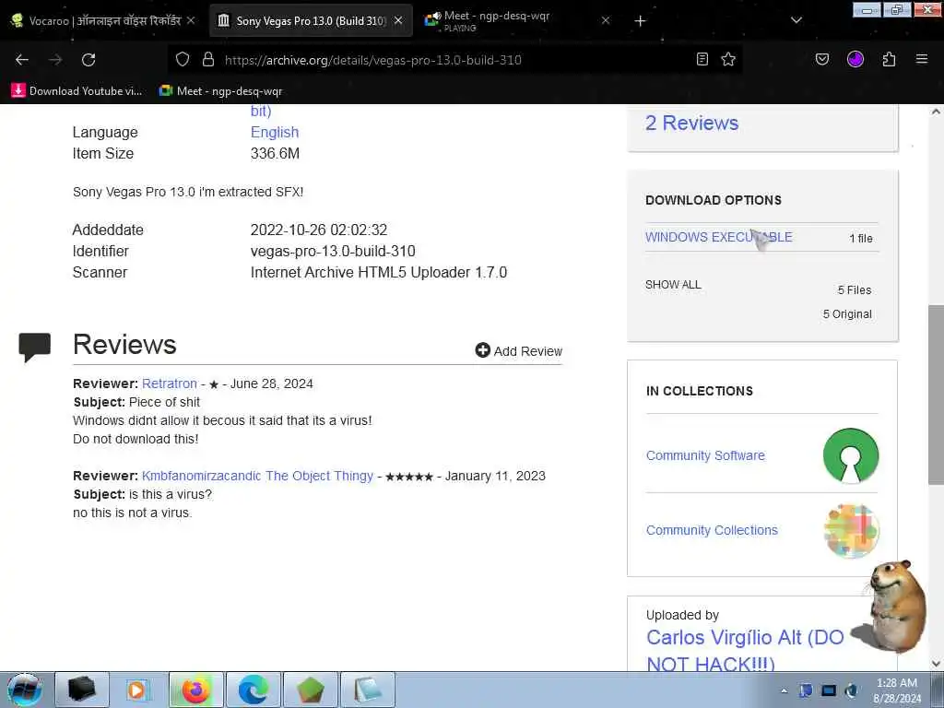Close the Vocaroo tab

click(x=191, y=20)
